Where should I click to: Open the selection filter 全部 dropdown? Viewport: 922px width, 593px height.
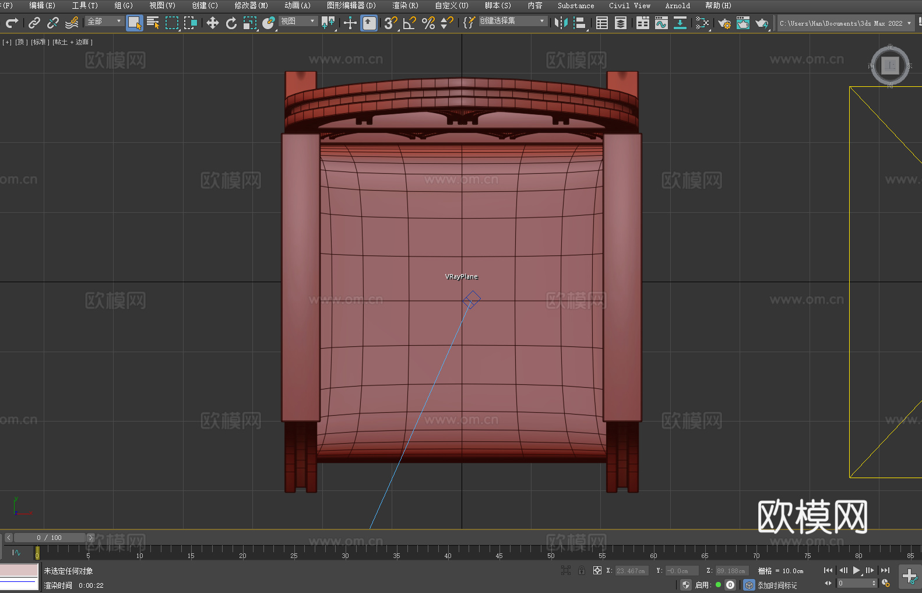(104, 21)
